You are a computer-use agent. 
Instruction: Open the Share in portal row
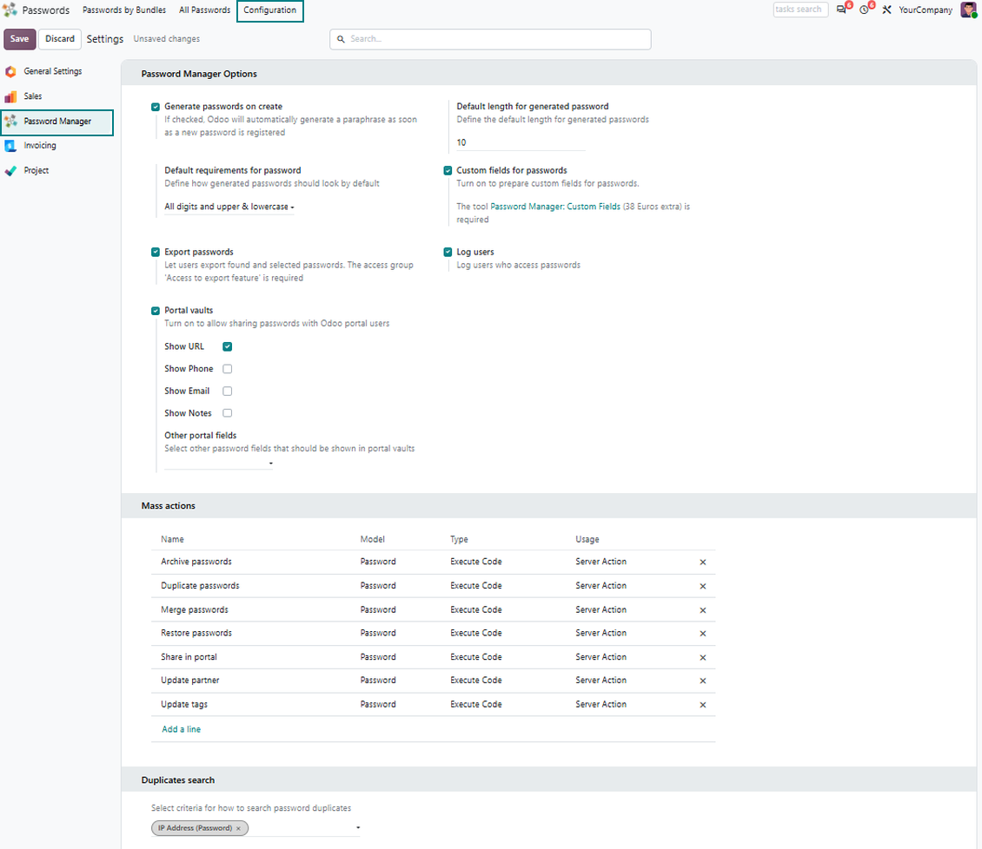pyautogui.click(x=433, y=657)
